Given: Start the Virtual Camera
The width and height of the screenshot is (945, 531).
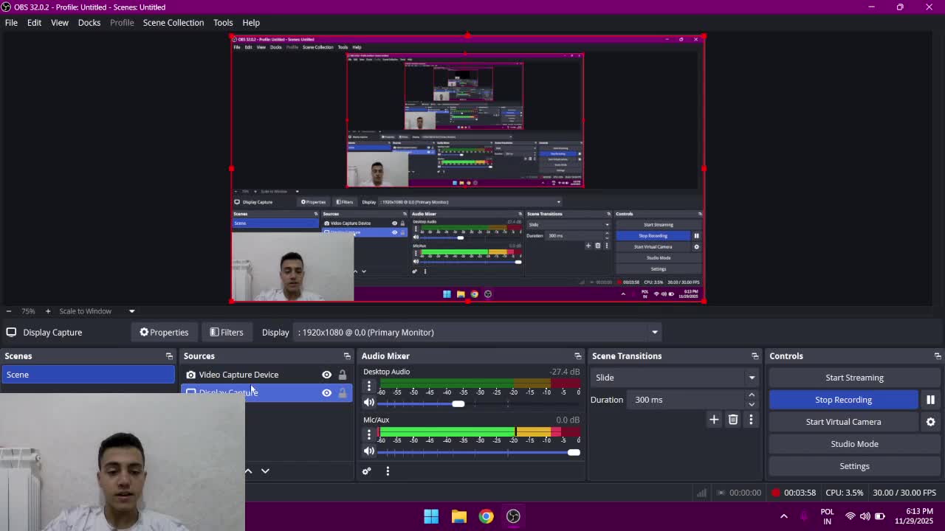Looking at the screenshot, I should pyautogui.click(x=843, y=422).
